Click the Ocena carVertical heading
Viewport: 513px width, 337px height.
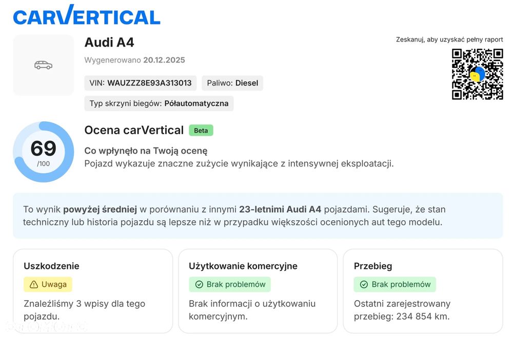point(134,130)
